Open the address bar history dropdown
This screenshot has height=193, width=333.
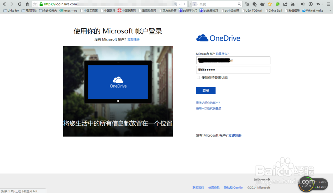coord(180,4)
